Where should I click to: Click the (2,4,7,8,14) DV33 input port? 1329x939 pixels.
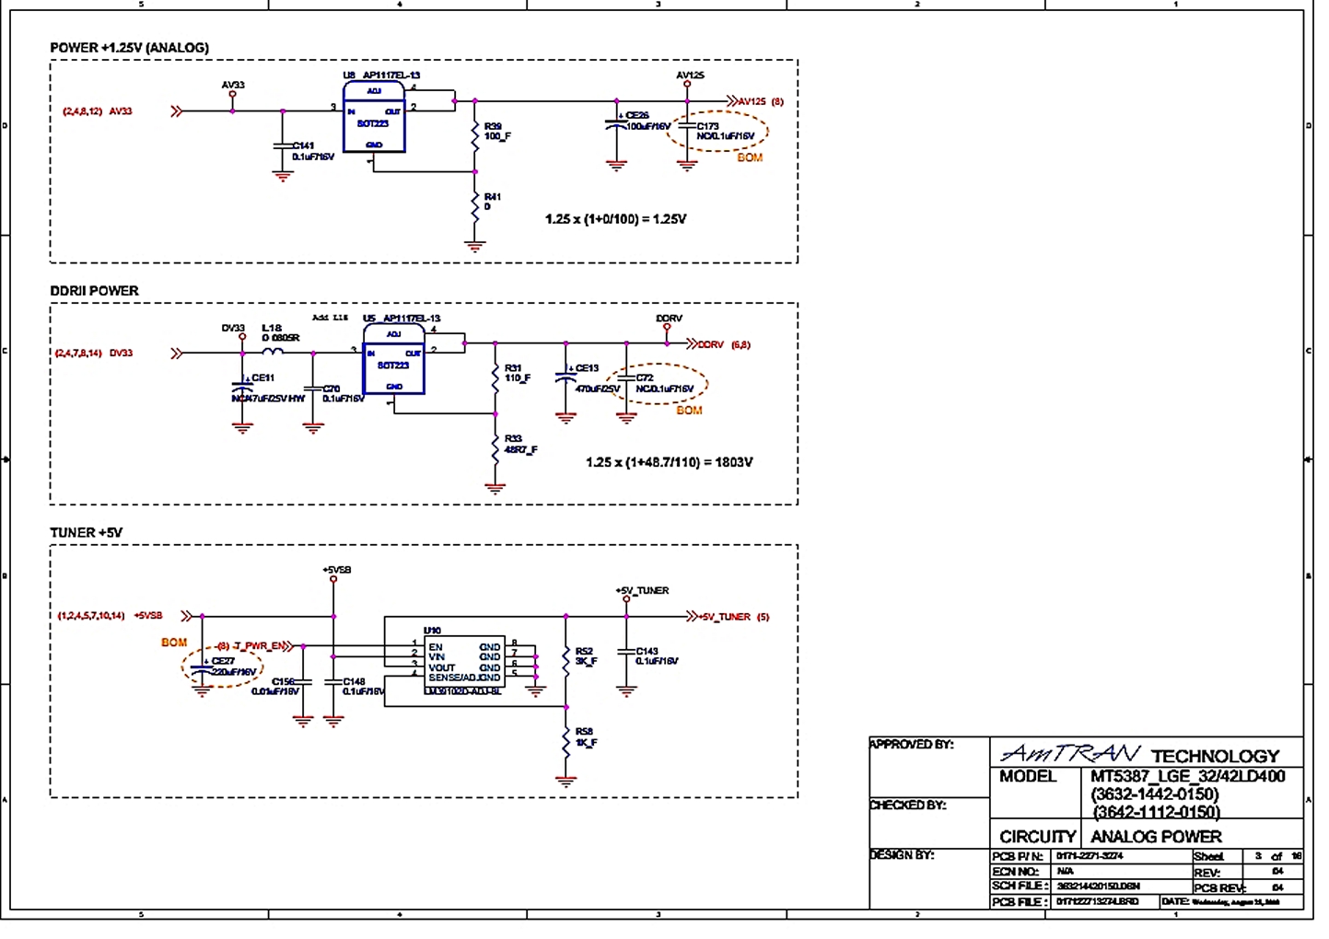click(x=119, y=353)
